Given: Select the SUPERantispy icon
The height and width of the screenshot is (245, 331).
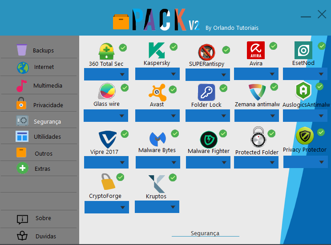Looking at the screenshot, I should [206, 52].
